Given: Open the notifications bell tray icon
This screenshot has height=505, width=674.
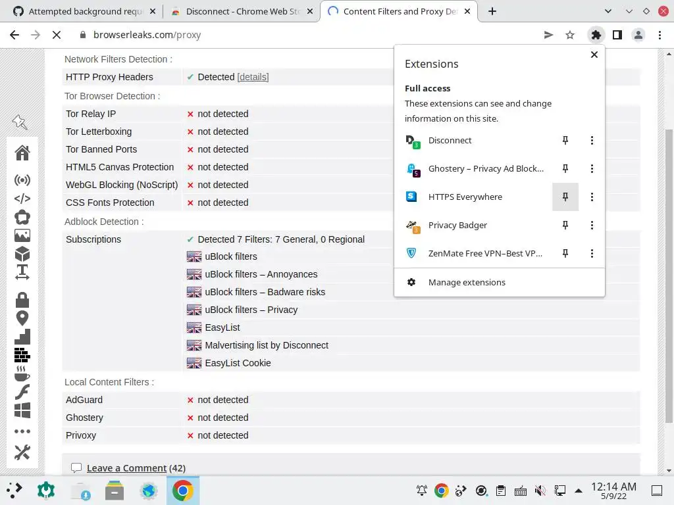Looking at the screenshot, I should click(x=422, y=491).
